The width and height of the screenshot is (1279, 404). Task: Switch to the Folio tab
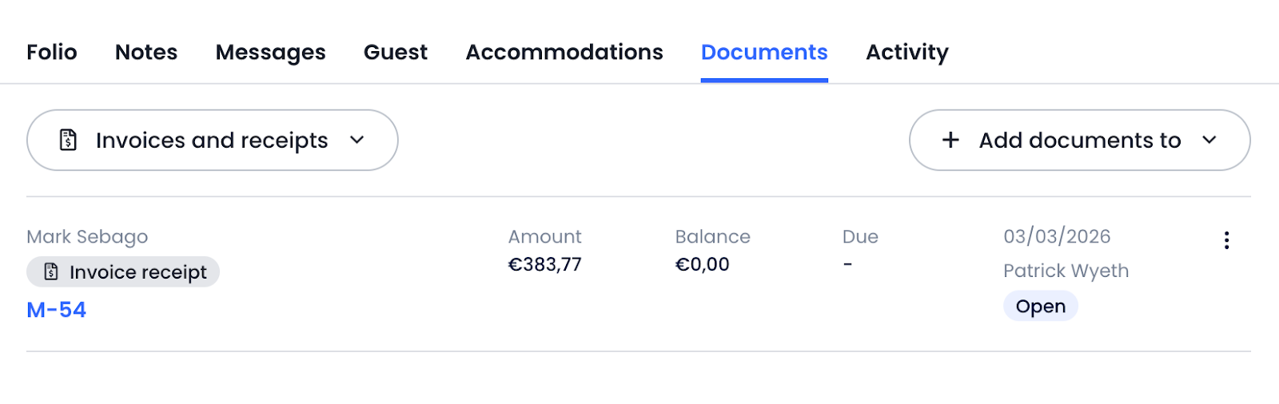coord(52,52)
